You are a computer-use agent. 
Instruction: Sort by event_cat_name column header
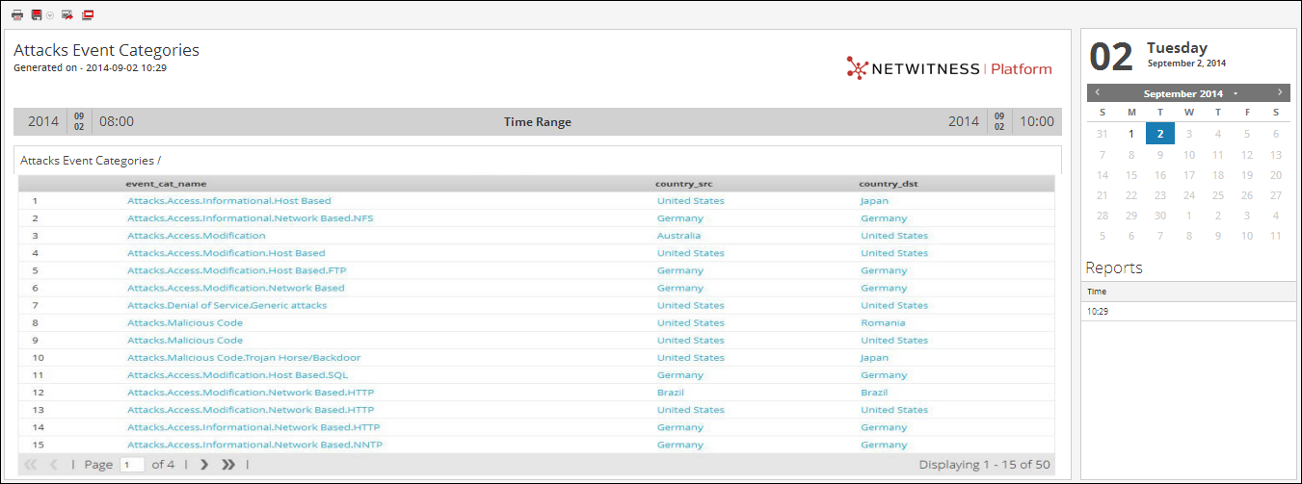pos(166,184)
